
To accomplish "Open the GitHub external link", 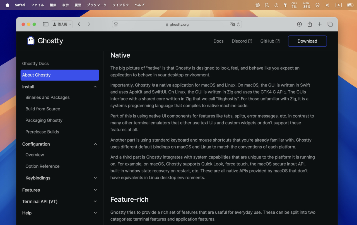I will (270, 41).
